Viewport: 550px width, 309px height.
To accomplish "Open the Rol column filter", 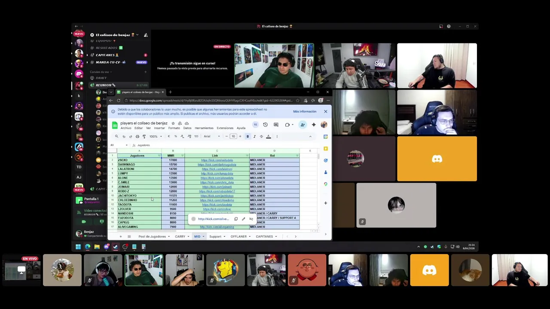I will [x=297, y=156].
